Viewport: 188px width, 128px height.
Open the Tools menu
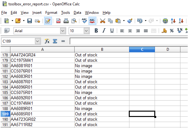(66, 13)
